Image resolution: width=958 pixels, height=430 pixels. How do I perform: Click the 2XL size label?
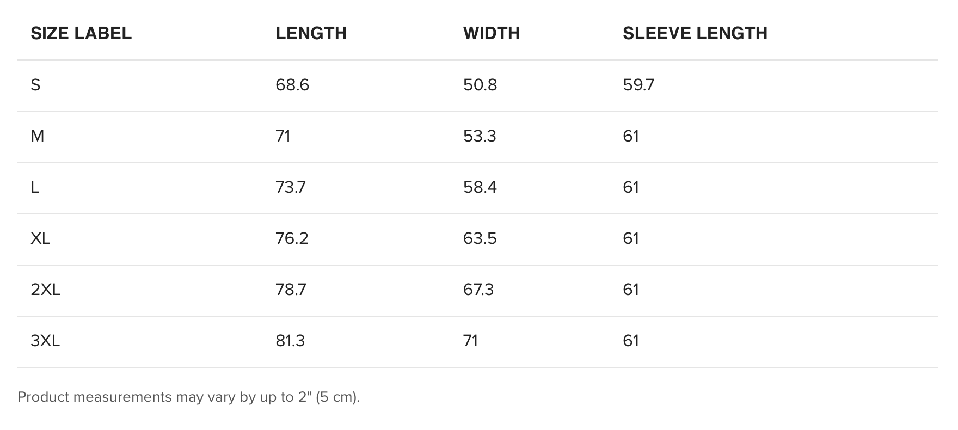tap(45, 290)
